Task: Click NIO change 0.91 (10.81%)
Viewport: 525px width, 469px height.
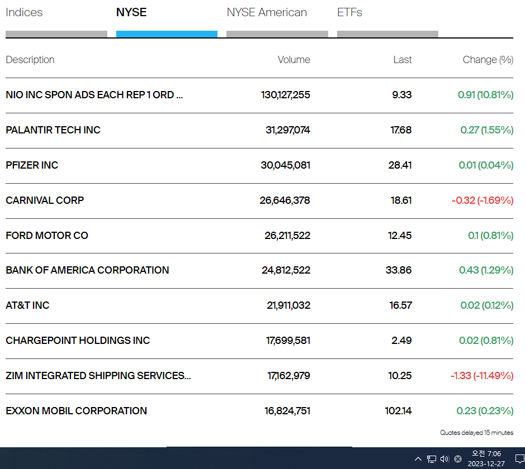Action: coord(485,95)
